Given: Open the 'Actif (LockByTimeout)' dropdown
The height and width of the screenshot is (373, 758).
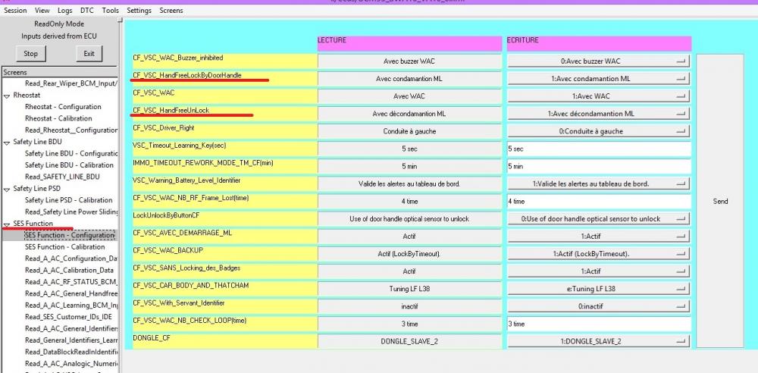Looking at the screenshot, I should click(x=599, y=254).
